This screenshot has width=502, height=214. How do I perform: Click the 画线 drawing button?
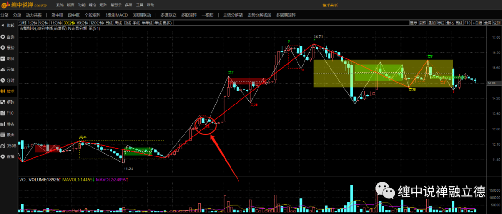click(x=459, y=23)
